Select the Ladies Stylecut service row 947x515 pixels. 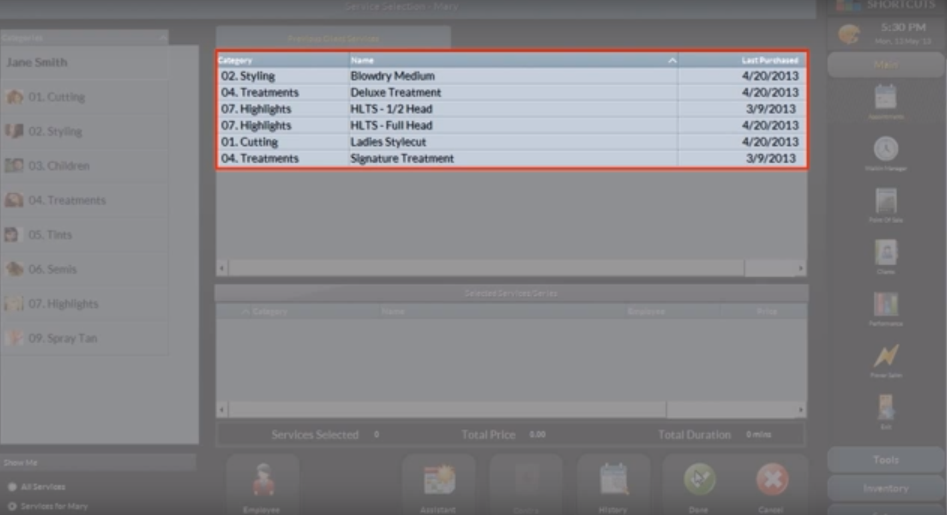(388, 142)
